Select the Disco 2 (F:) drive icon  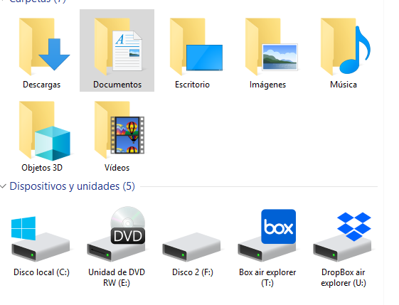(x=191, y=247)
